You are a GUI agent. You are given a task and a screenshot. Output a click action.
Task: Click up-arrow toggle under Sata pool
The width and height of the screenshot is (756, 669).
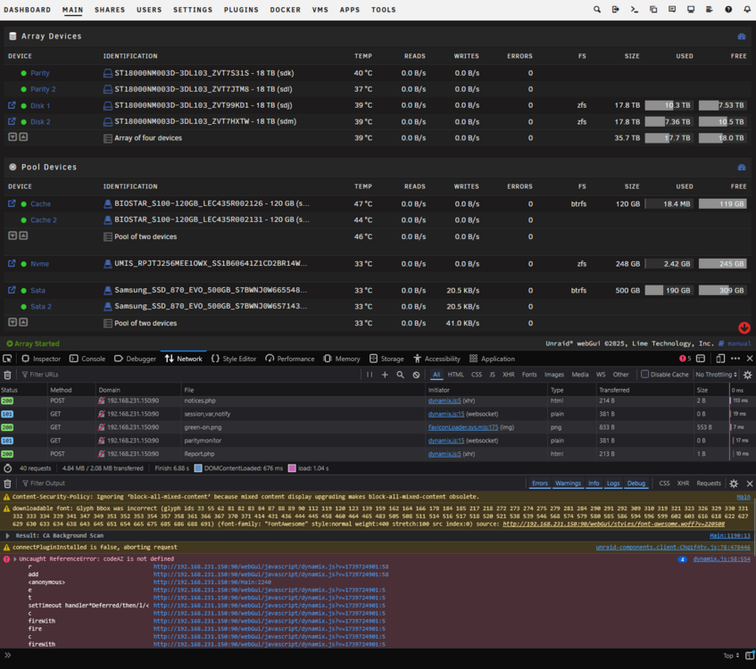23,322
